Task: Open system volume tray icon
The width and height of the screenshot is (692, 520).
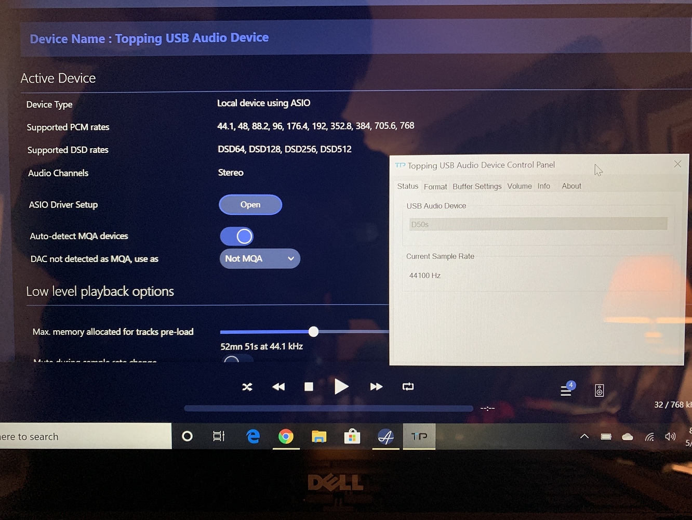Action: (671, 437)
